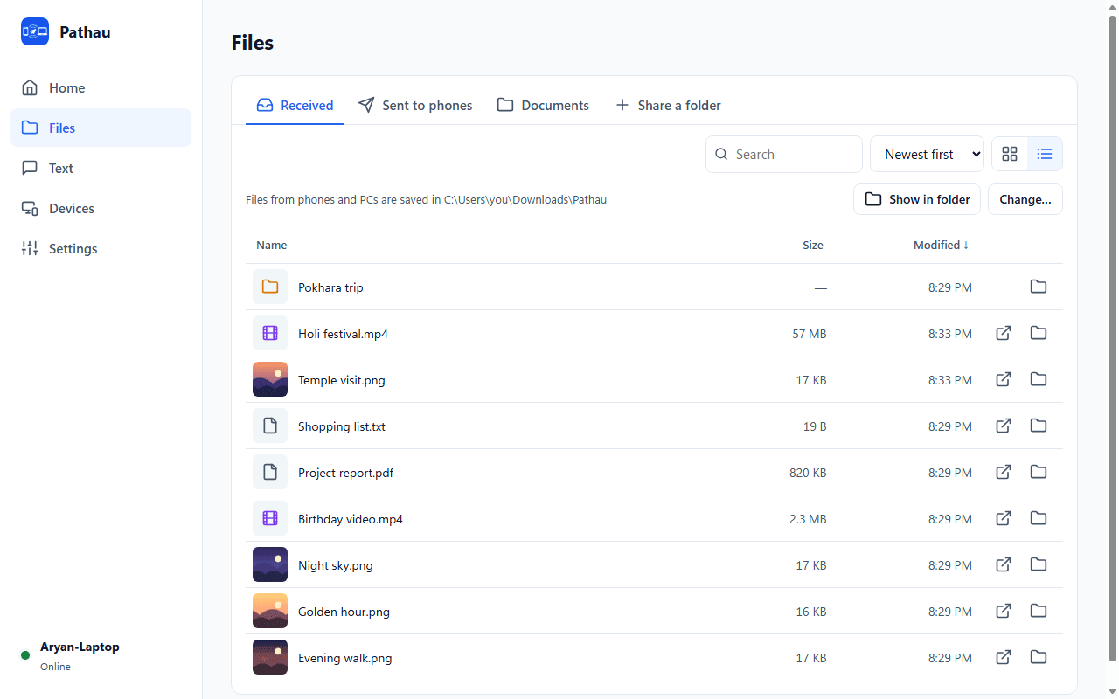Image resolution: width=1119 pixels, height=699 pixels.
Task: Click the Temple visit.png thumbnail
Action: 270,379
